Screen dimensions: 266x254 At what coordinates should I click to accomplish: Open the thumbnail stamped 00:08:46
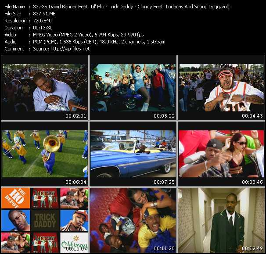221,154
